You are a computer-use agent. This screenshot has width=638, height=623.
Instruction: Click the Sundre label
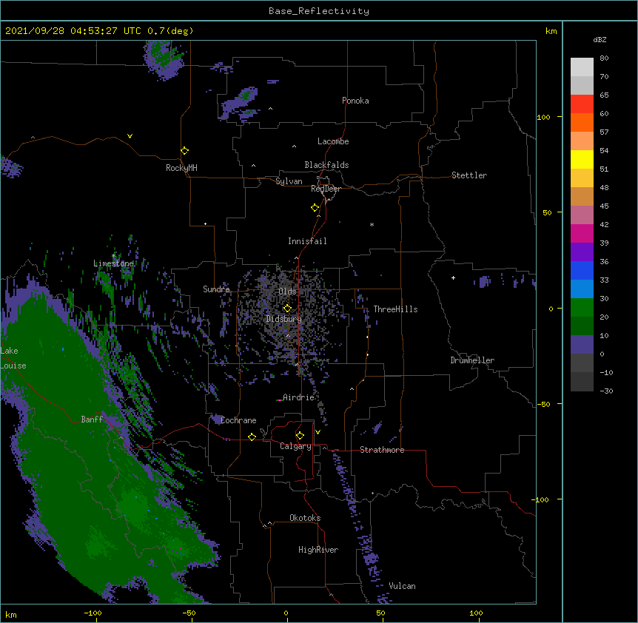pos(216,289)
